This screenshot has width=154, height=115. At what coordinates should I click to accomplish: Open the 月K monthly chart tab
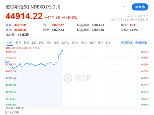coord(41,43)
